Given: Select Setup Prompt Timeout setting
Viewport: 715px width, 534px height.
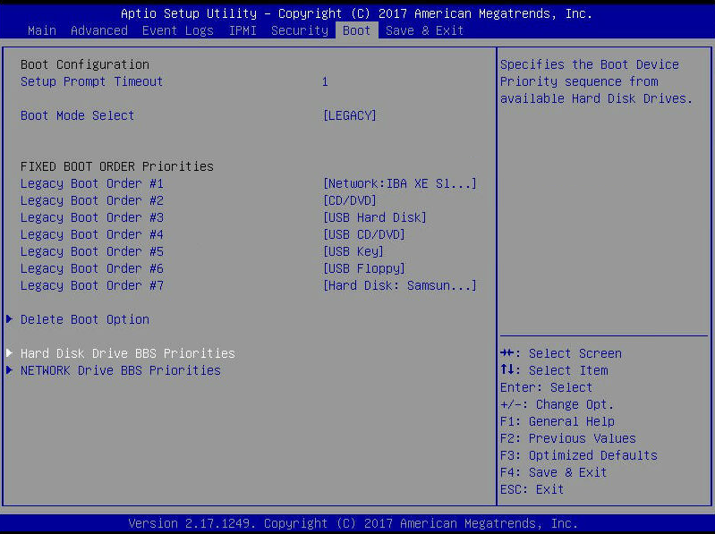Looking at the screenshot, I should pos(91,81).
